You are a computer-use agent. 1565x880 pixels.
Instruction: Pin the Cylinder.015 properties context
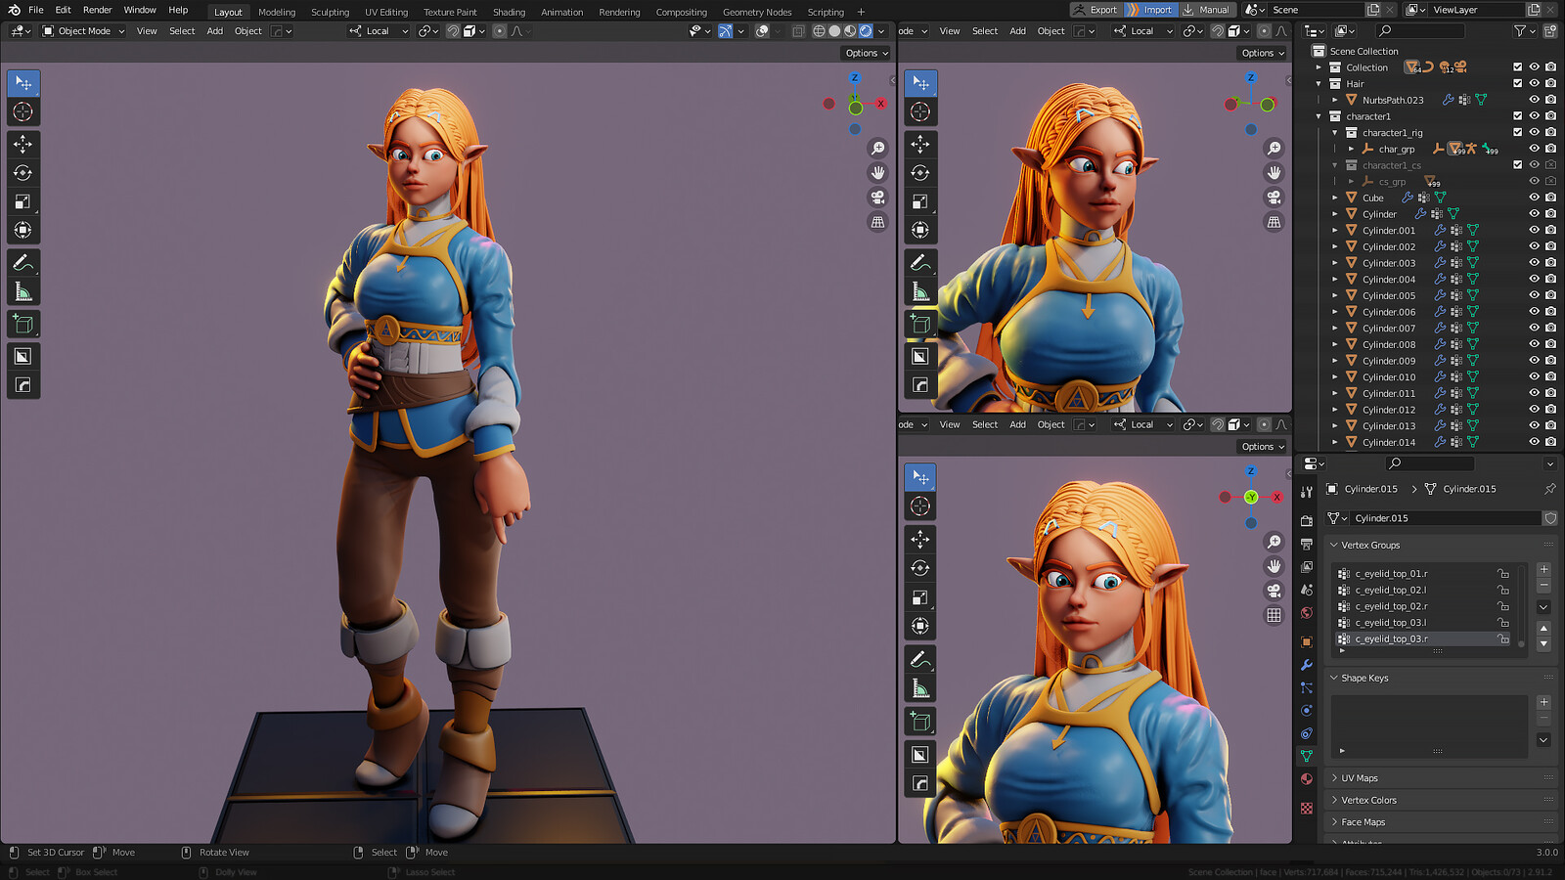click(1549, 489)
